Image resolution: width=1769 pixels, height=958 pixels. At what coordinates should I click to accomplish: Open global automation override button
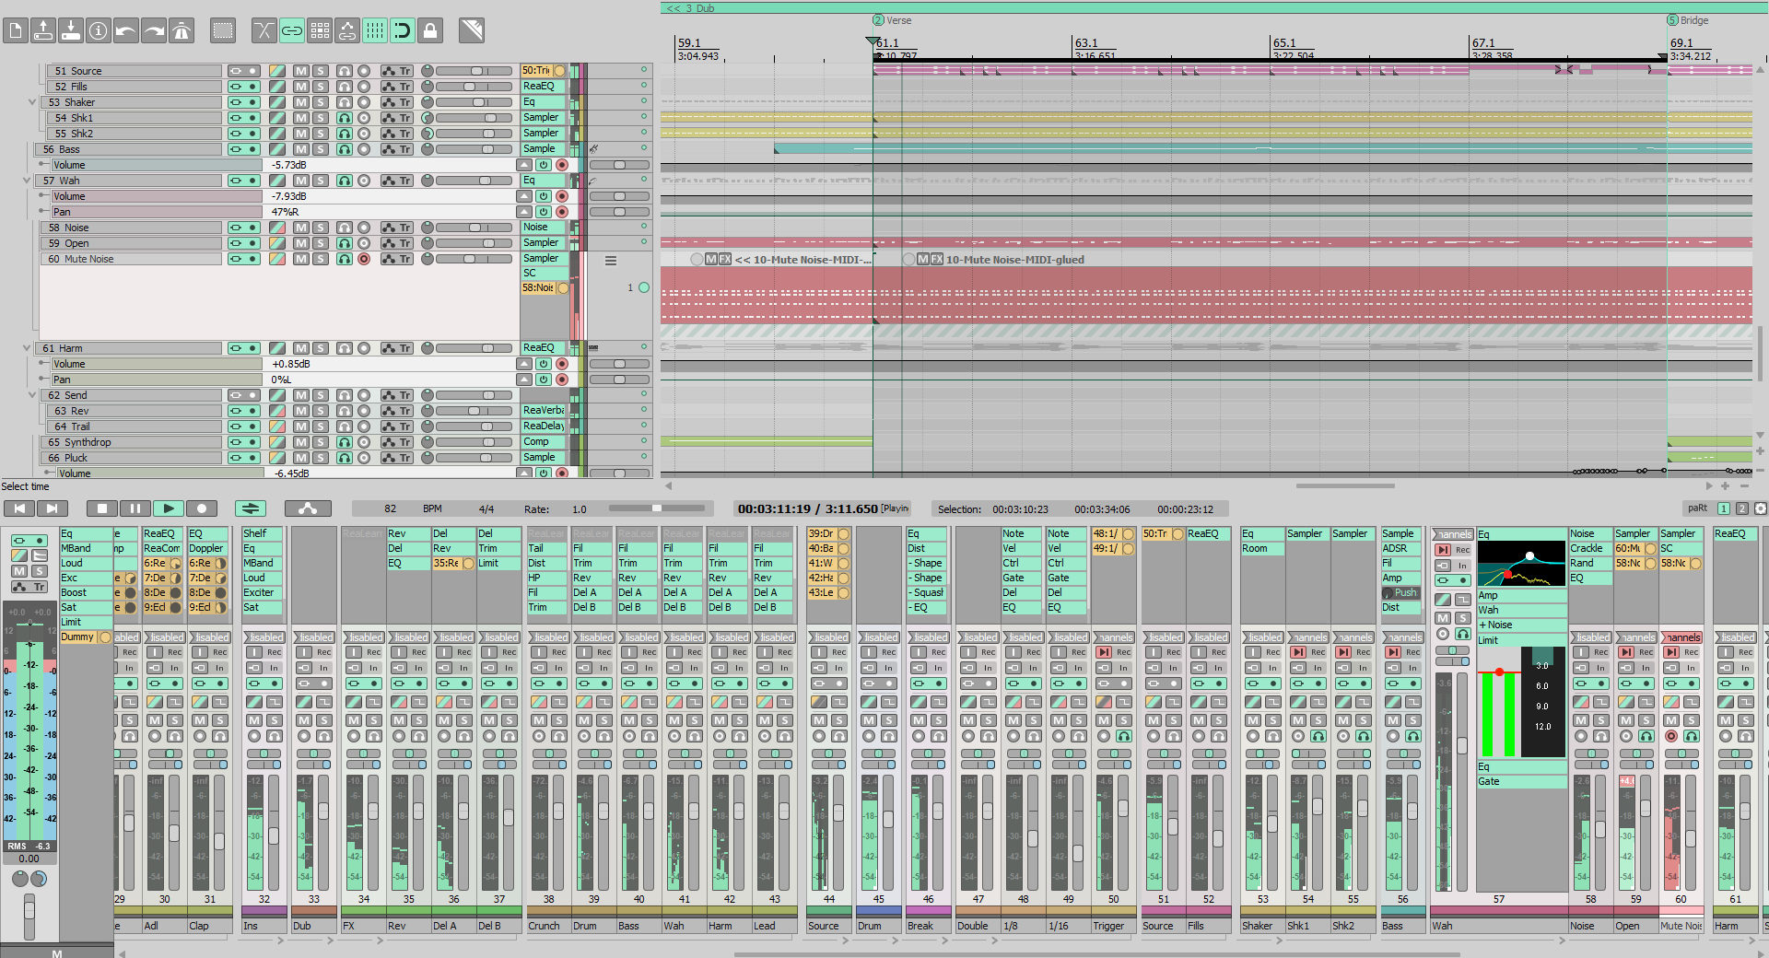click(308, 508)
